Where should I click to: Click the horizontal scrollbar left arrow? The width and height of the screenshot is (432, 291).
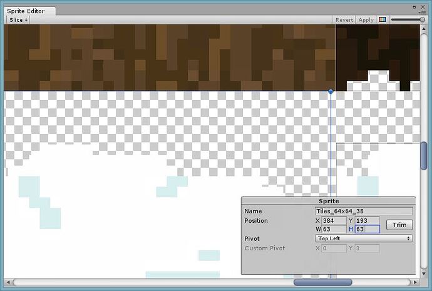pyautogui.click(x=8, y=282)
